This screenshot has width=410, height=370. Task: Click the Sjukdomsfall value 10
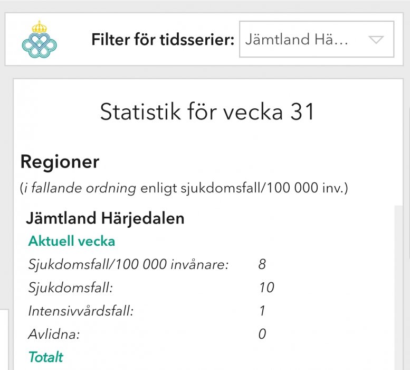point(266,288)
